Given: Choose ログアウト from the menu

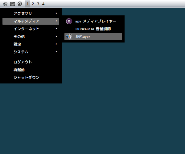Looking at the screenshot, I should tap(31, 62).
